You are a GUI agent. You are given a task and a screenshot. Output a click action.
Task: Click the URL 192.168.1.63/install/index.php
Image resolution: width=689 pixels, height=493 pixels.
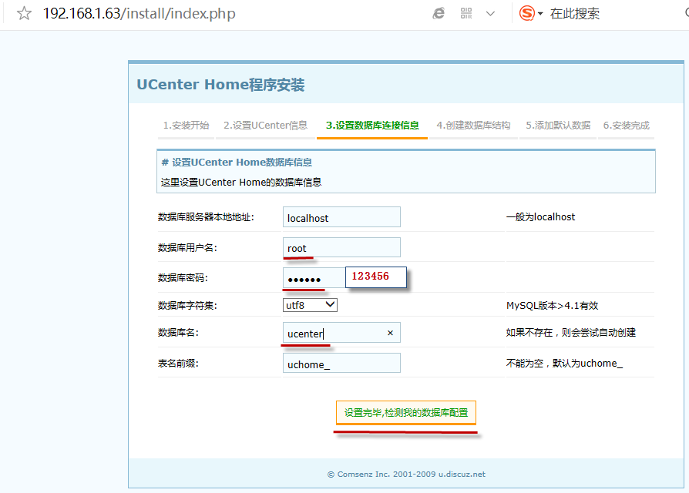click(139, 14)
